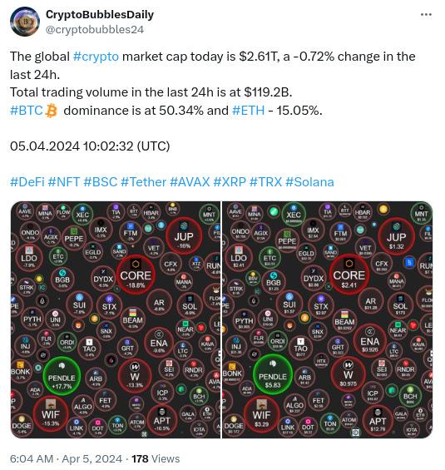
Task: Click the green PENDLE +17.7% bubble
Action: [x=62, y=375]
